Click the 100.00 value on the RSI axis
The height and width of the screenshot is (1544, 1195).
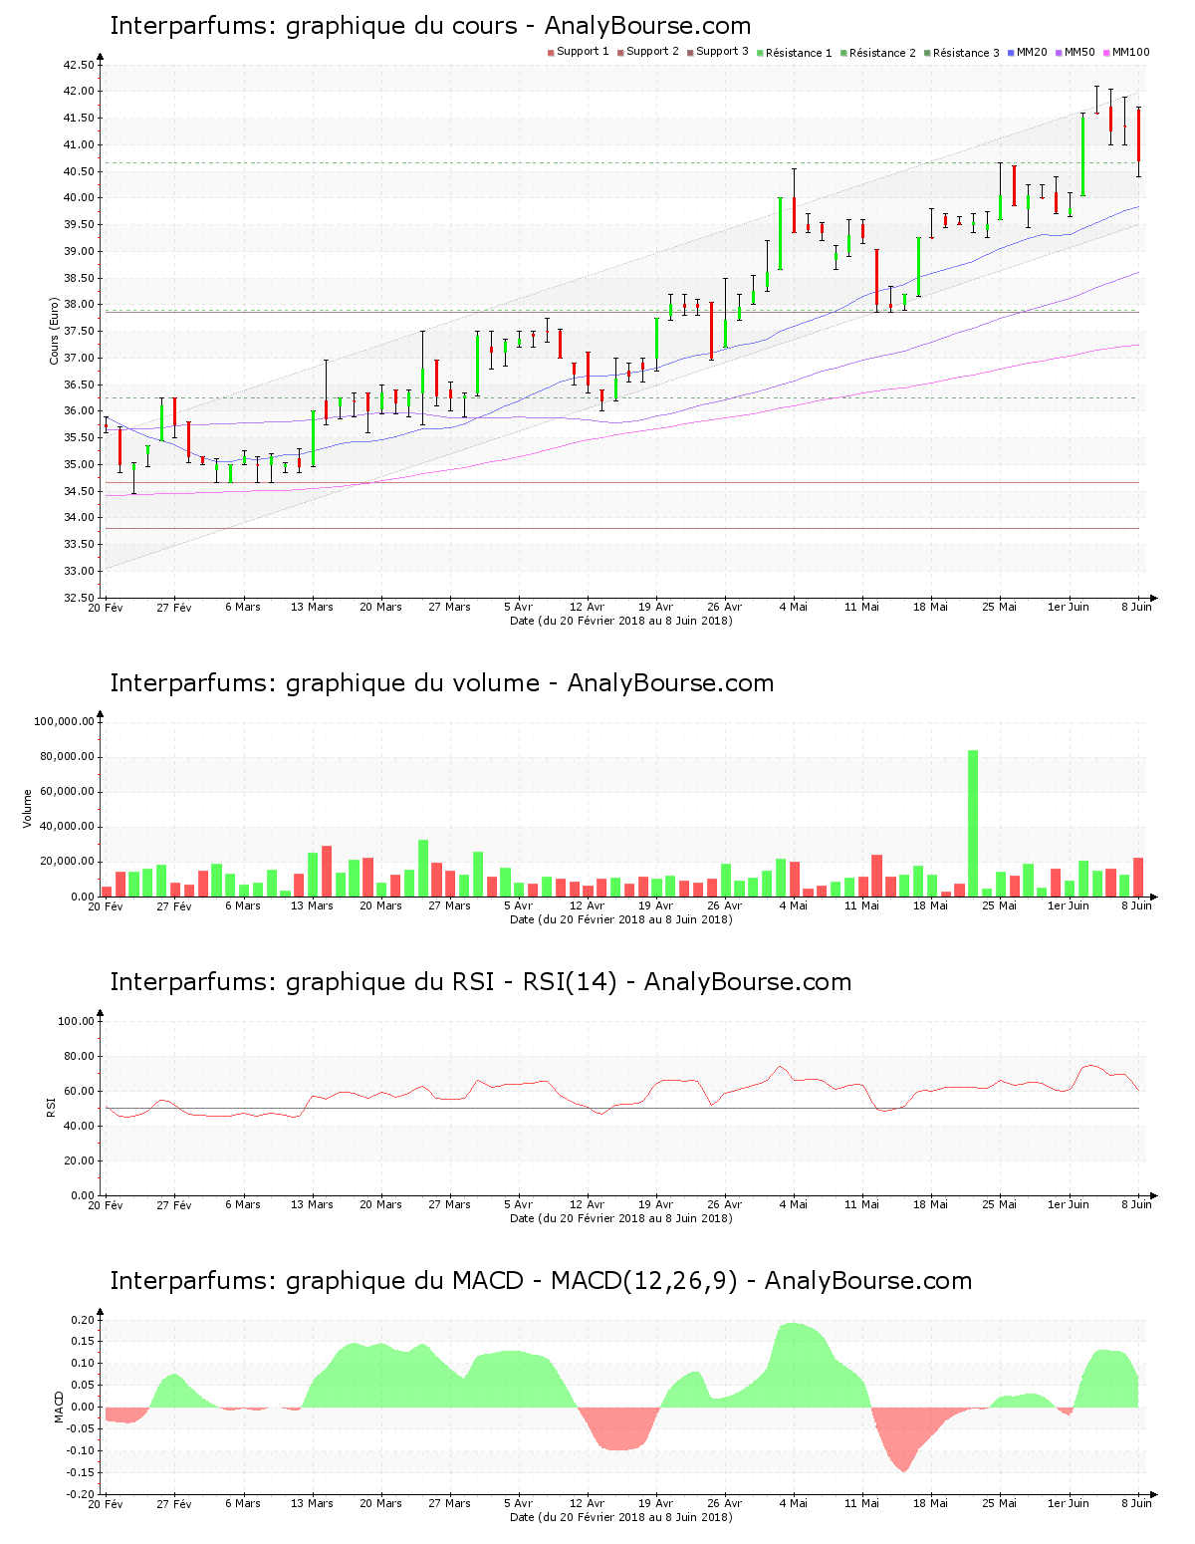click(x=76, y=1021)
